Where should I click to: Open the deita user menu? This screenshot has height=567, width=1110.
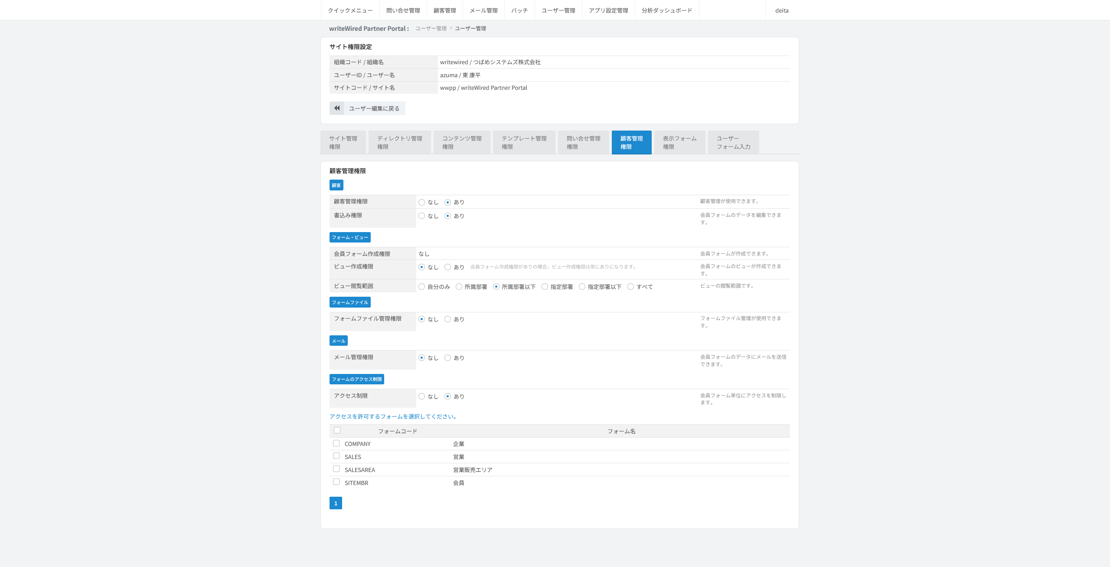782,10
